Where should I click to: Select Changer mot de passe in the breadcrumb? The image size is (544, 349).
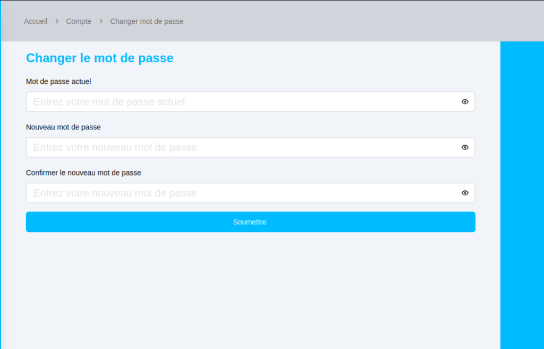pyautogui.click(x=147, y=21)
